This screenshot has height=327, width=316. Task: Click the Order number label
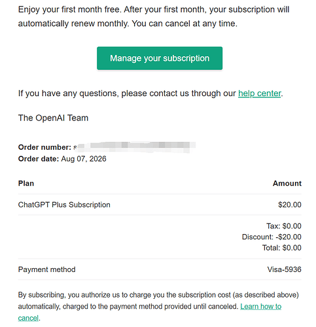pyautogui.click(x=44, y=147)
